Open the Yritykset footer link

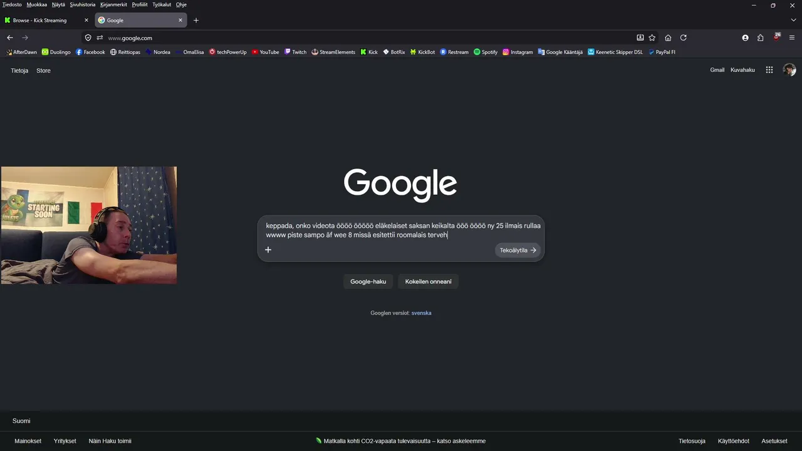(x=65, y=441)
